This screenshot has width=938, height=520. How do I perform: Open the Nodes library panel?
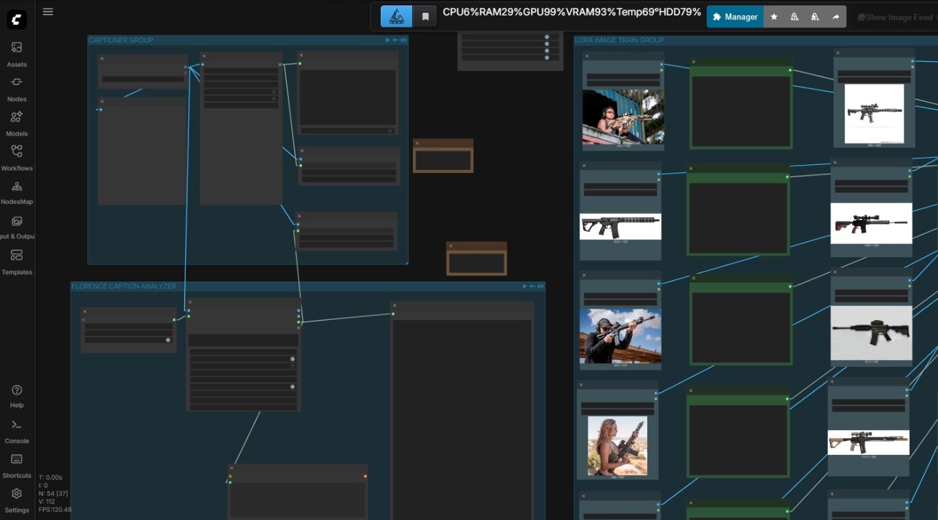tap(17, 89)
